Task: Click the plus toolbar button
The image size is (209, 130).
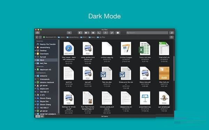Action: point(69,33)
